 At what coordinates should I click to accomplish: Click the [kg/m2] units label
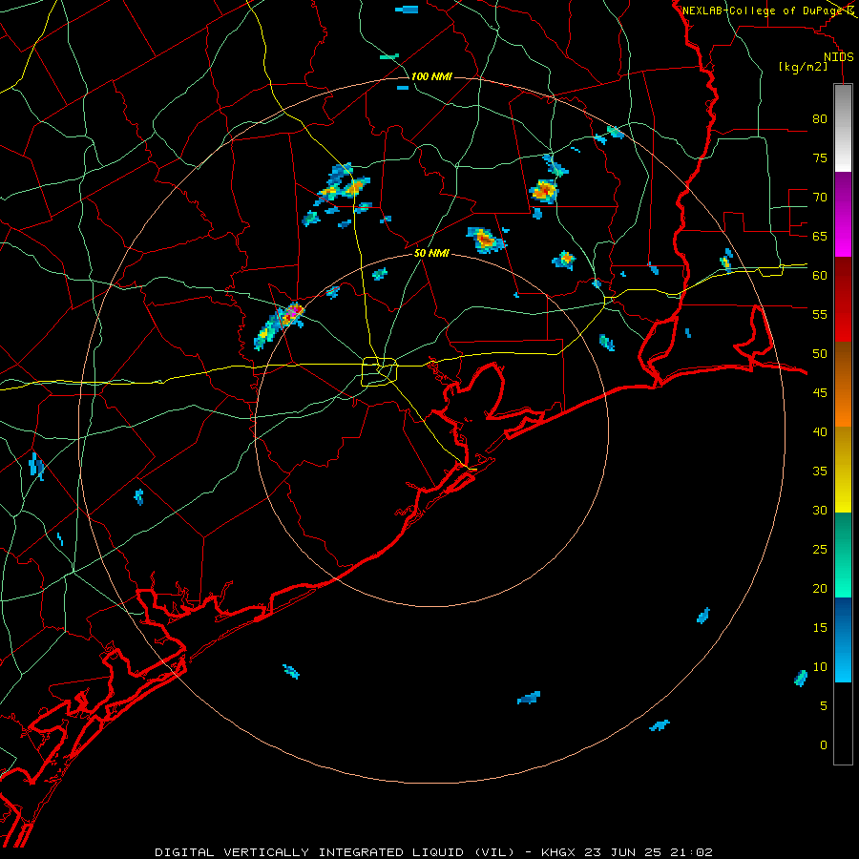803,67
